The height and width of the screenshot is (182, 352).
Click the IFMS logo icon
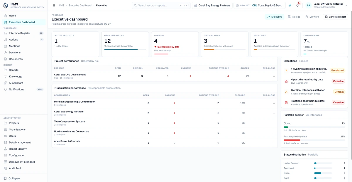click(x=6, y=5)
